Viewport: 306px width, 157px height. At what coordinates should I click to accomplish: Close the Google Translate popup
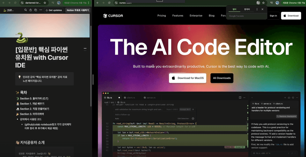click(x=262, y=9)
